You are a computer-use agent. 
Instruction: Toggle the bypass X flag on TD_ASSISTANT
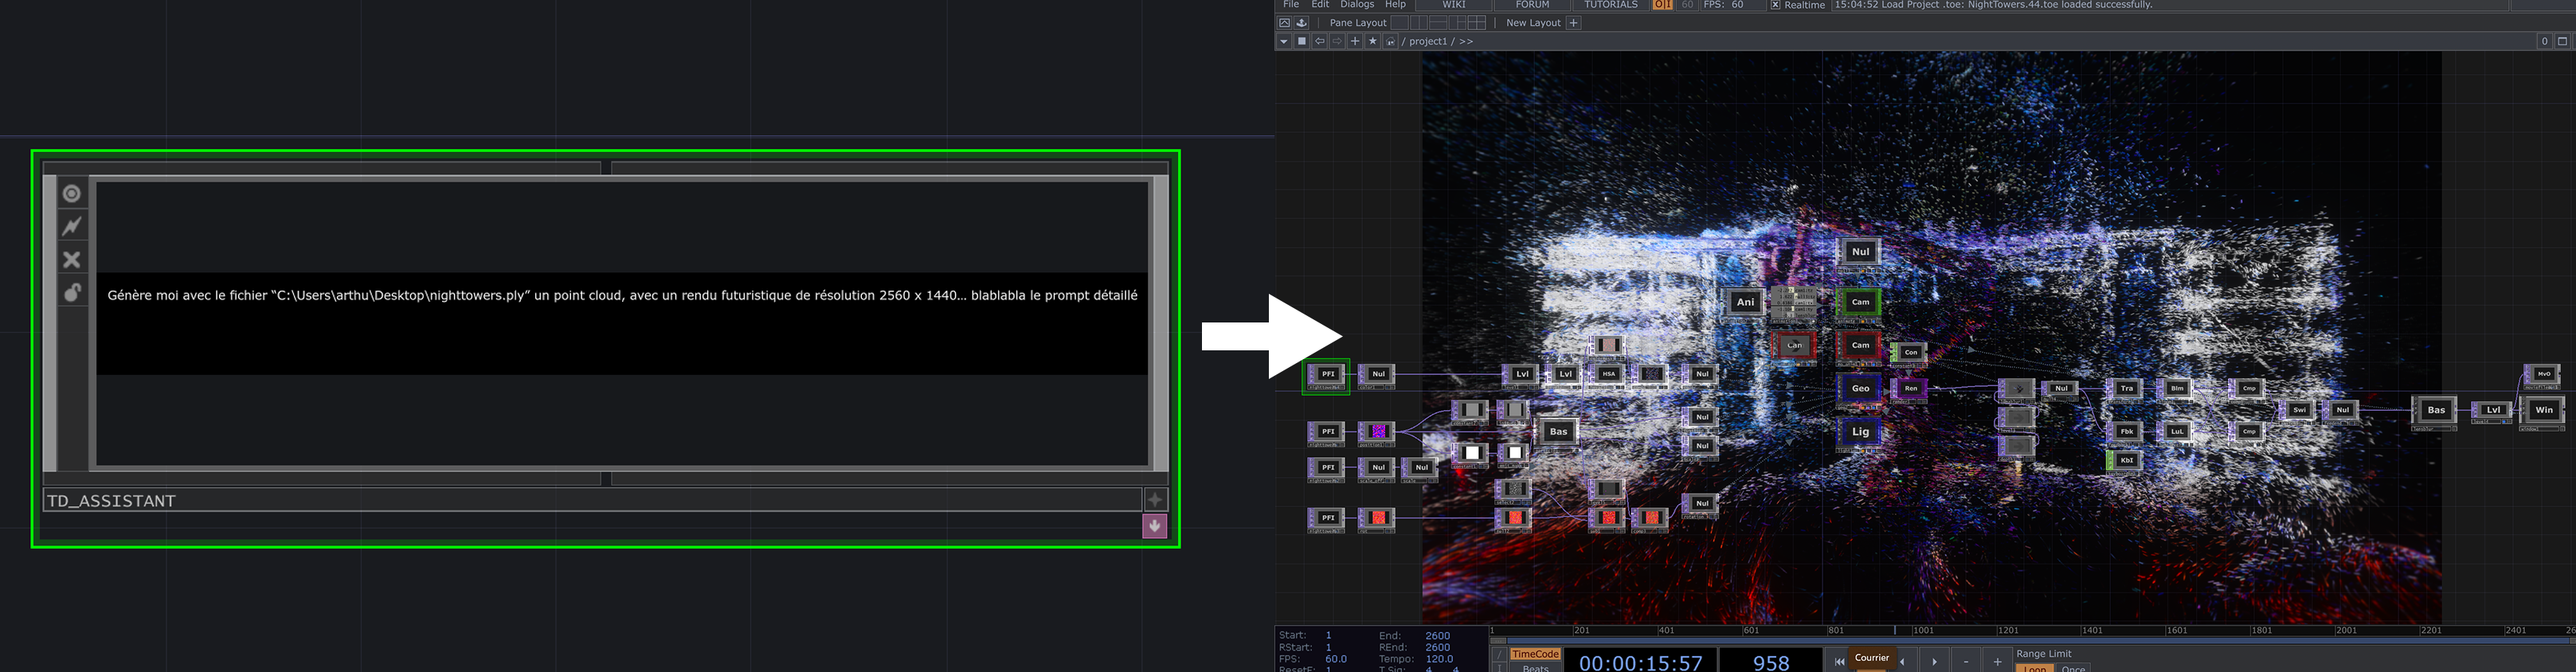coord(72,260)
